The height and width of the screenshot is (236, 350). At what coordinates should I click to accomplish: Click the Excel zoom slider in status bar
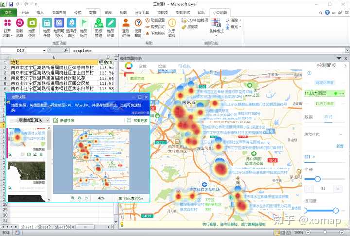(x=325, y=233)
